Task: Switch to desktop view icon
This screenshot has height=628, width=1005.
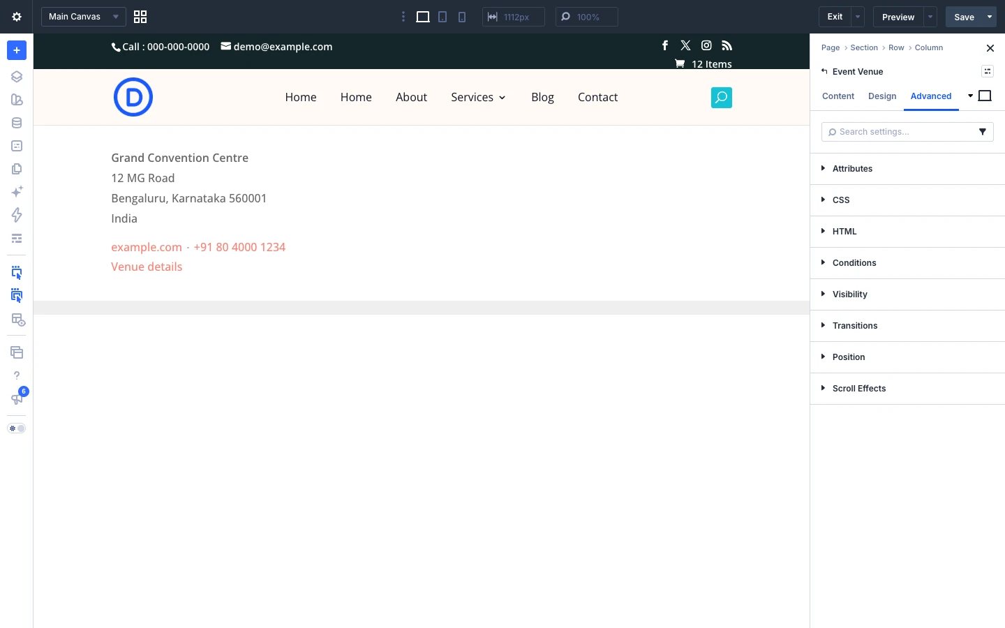Action: 423,17
